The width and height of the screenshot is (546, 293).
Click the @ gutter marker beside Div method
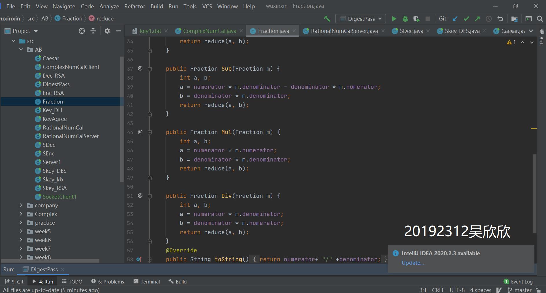pyautogui.click(x=140, y=196)
